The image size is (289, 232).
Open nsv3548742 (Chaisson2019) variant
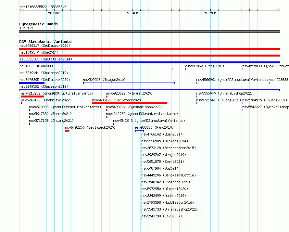coord(166,182)
